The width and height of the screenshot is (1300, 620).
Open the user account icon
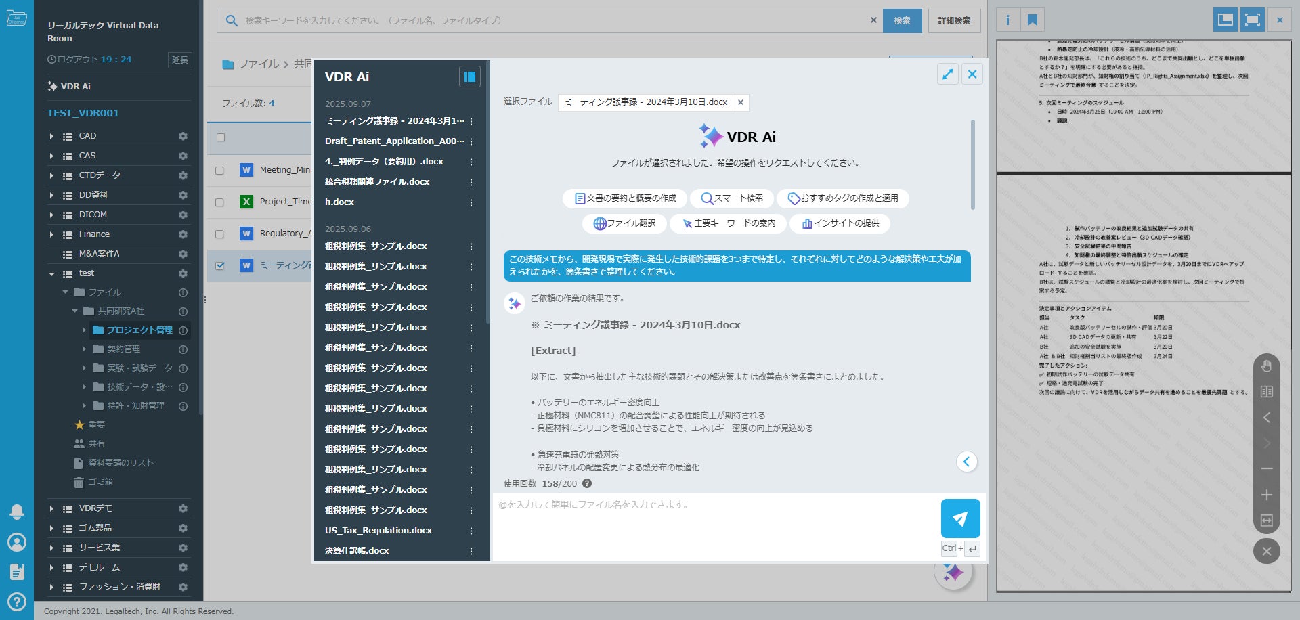tap(17, 542)
